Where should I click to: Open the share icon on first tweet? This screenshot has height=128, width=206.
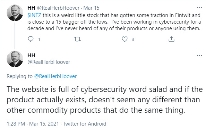[x=171, y=39]
